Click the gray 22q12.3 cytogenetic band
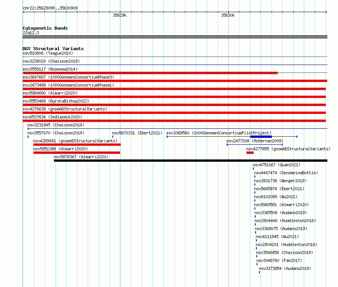The height and width of the screenshot is (287, 338). pyautogui.click(x=175, y=37)
